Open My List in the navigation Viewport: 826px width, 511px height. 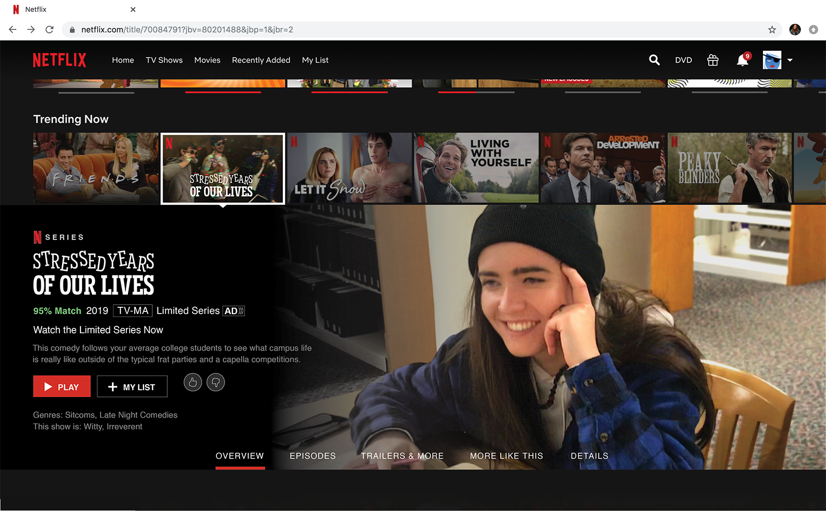tap(315, 60)
